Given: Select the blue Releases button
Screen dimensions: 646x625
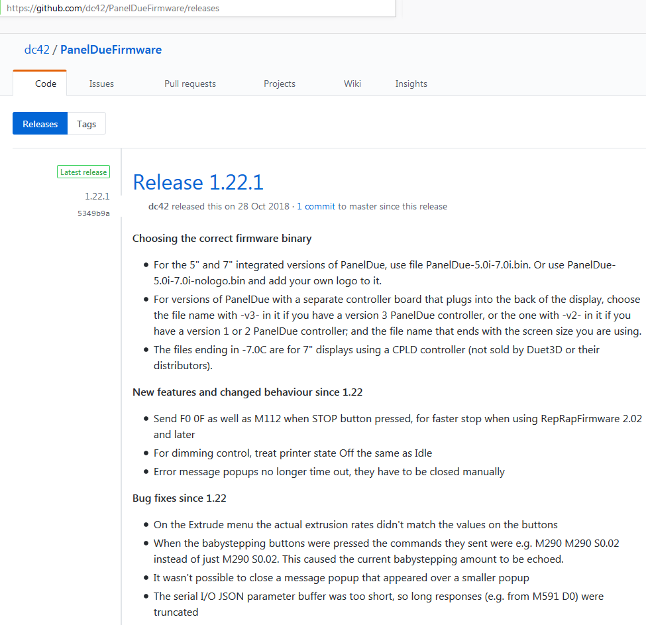Looking at the screenshot, I should [x=40, y=123].
